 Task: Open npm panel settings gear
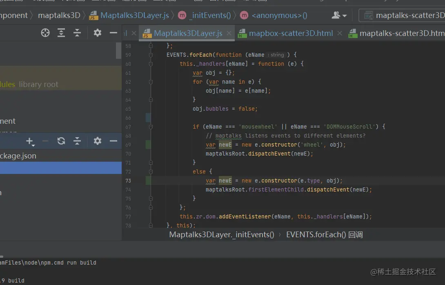(97, 141)
